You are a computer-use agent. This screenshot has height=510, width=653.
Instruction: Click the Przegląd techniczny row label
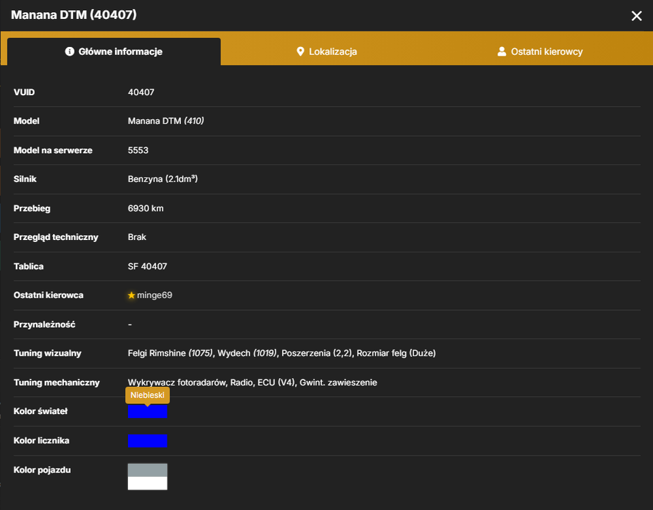[x=56, y=237]
